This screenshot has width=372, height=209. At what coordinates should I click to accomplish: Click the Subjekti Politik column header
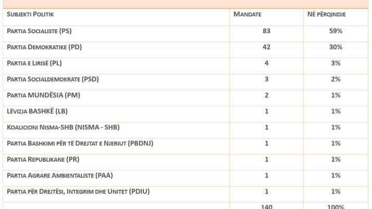pos(30,14)
